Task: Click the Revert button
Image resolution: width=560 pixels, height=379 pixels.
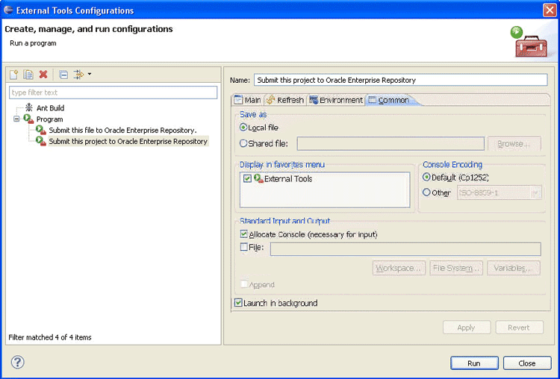Action: coord(519,328)
